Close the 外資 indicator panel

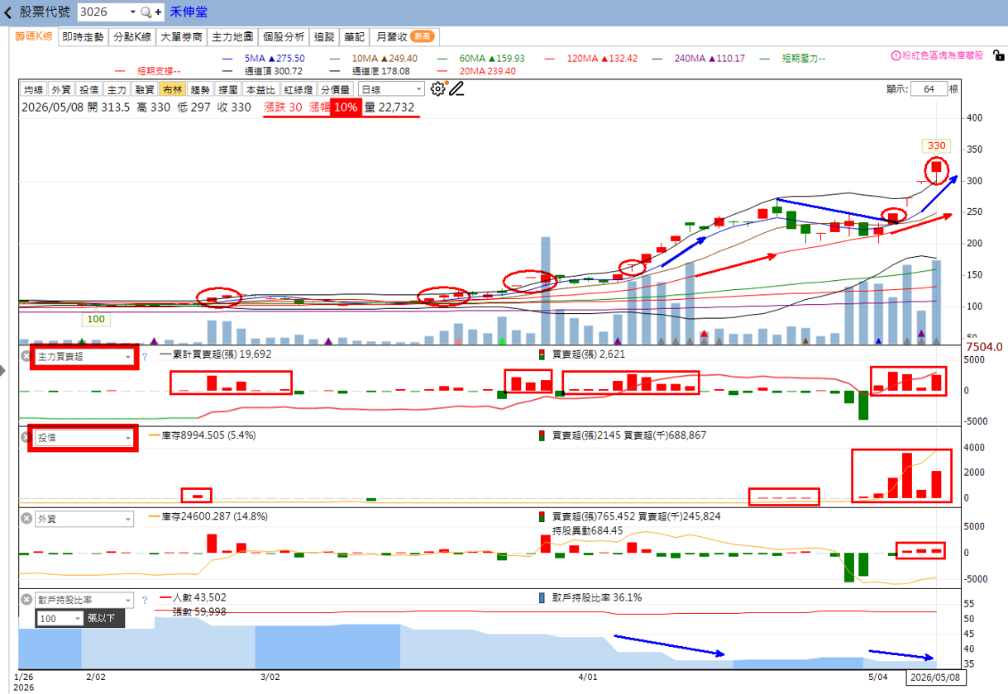pos(26,519)
